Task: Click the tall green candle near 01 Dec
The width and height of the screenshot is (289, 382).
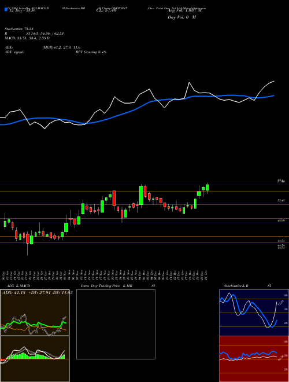Action: click(141, 195)
